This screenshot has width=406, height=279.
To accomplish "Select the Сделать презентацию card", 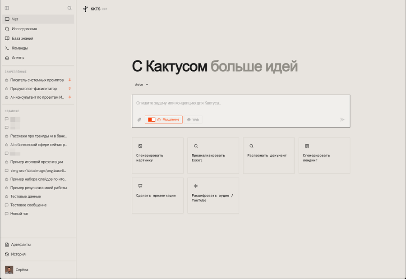I will [x=158, y=196].
